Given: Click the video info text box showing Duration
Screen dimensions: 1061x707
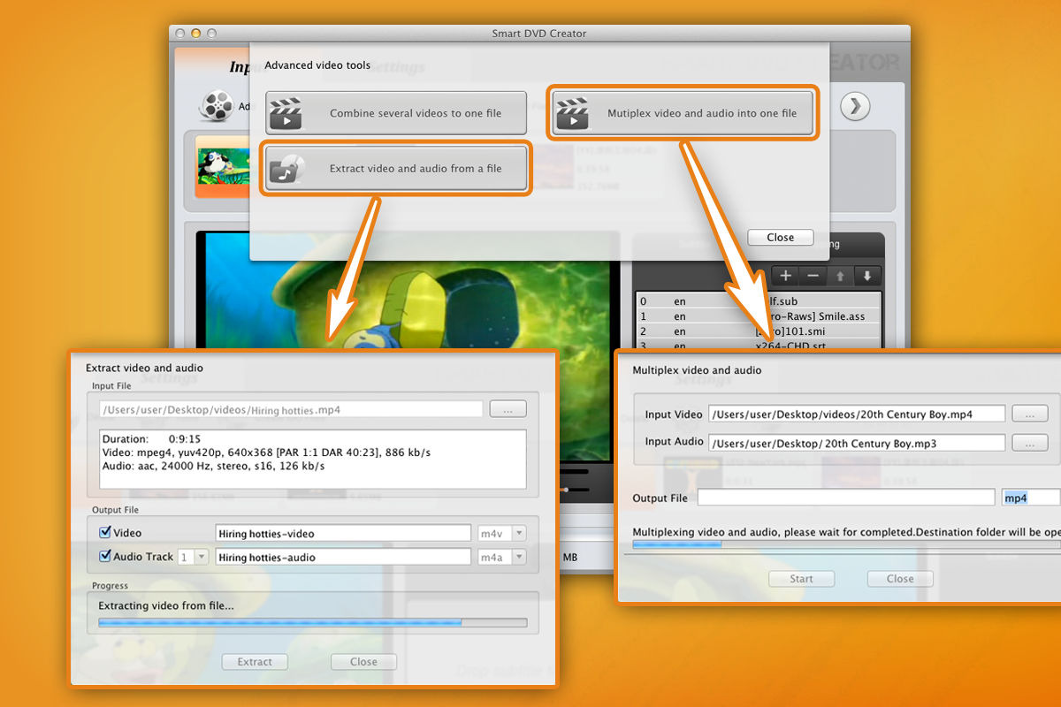Looking at the screenshot, I should coord(312,459).
